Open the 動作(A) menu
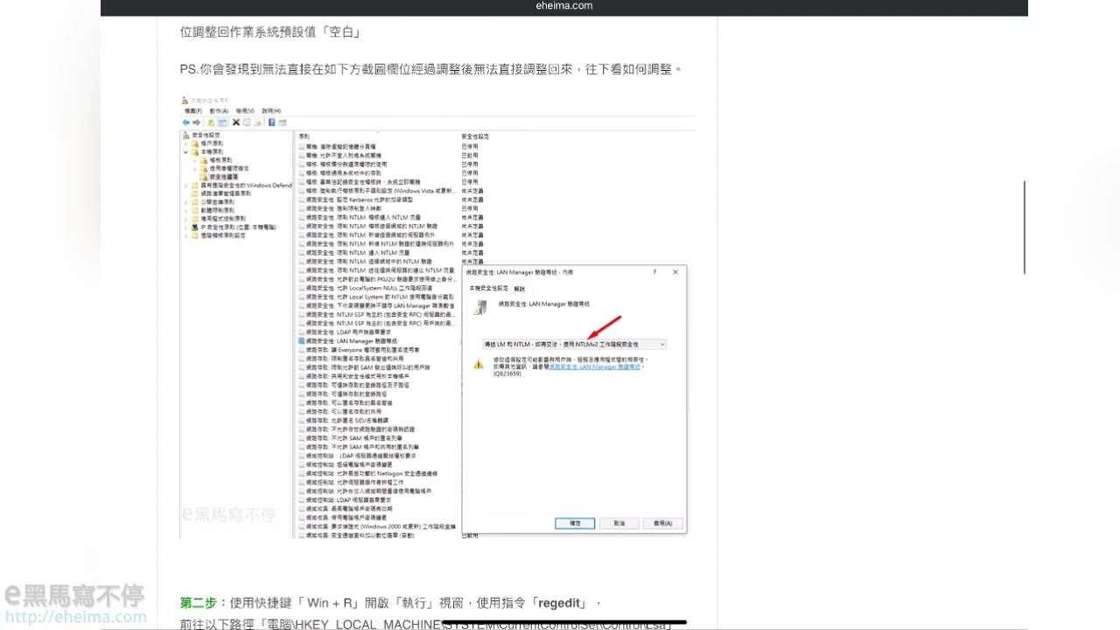The height and width of the screenshot is (630, 1120). click(219, 111)
